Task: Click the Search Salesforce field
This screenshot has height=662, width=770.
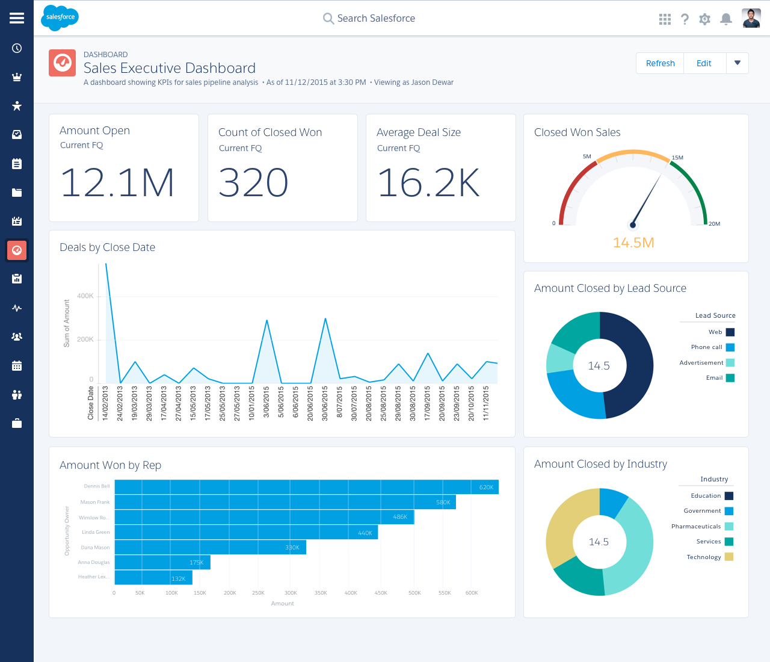Action: 376,19
